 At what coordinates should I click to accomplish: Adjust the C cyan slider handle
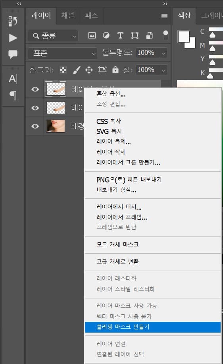click(x=212, y=35)
